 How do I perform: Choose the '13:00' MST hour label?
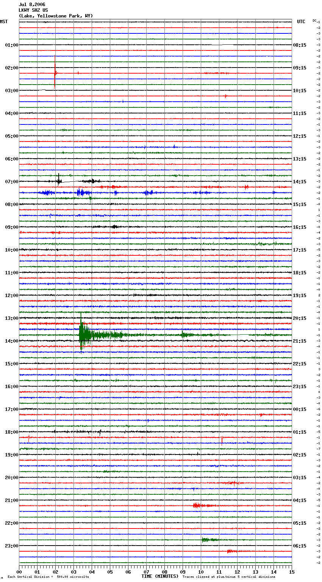11,318
